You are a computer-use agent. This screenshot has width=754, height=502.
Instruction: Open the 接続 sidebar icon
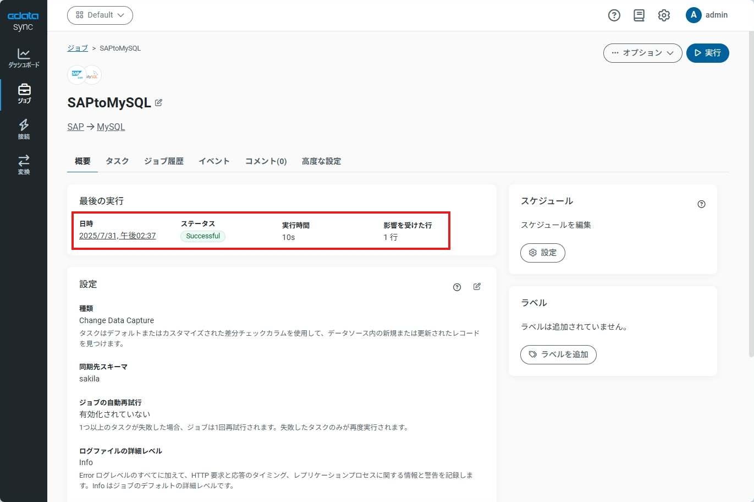pyautogui.click(x=24, y=129)
